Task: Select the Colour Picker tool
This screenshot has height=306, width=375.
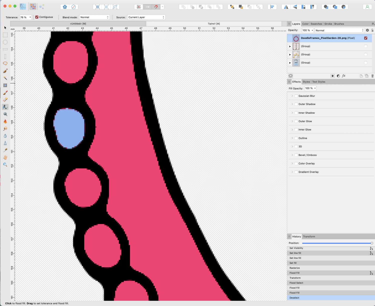Action: pyautogui.click(x=5, y=150)
